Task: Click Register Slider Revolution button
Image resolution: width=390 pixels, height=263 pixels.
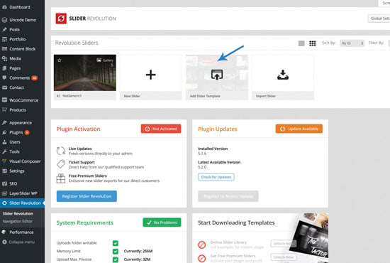Action: 87,196
